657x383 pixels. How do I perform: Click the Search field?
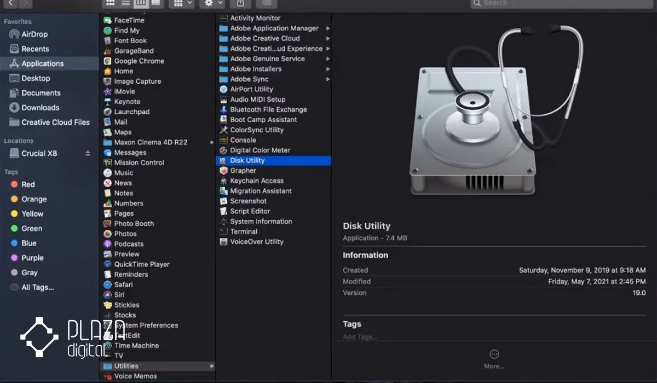[x=561, y=3]
